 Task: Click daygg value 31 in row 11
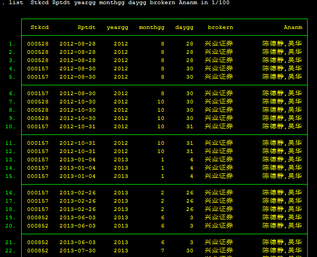click(x=190, y=143)
